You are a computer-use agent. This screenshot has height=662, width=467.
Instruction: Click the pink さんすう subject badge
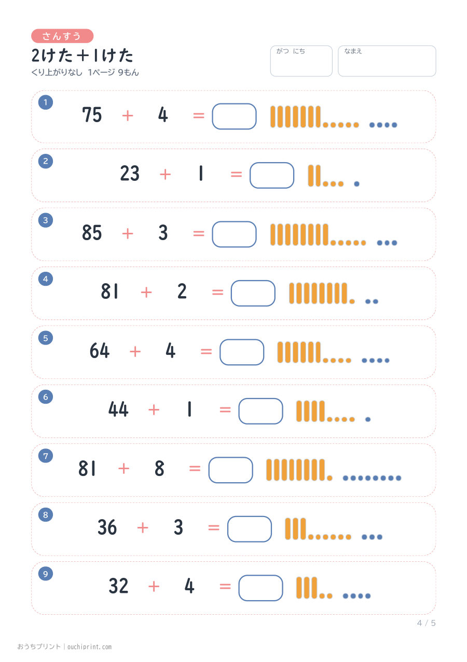[62, 36]
